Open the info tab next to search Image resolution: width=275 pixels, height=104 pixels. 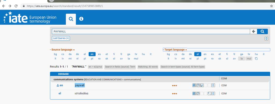click(x=81, y=19)
